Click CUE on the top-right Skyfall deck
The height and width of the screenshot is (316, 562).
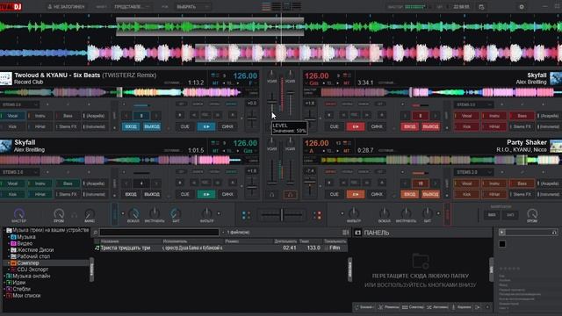pos(334,126)
